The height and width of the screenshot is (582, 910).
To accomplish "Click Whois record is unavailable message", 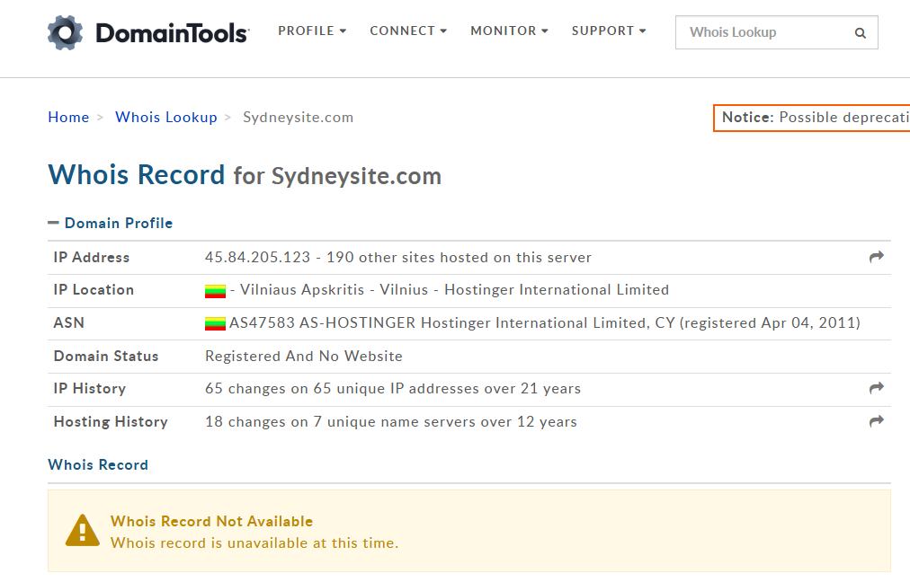I will pyautogui.click(x=254, y=543).
